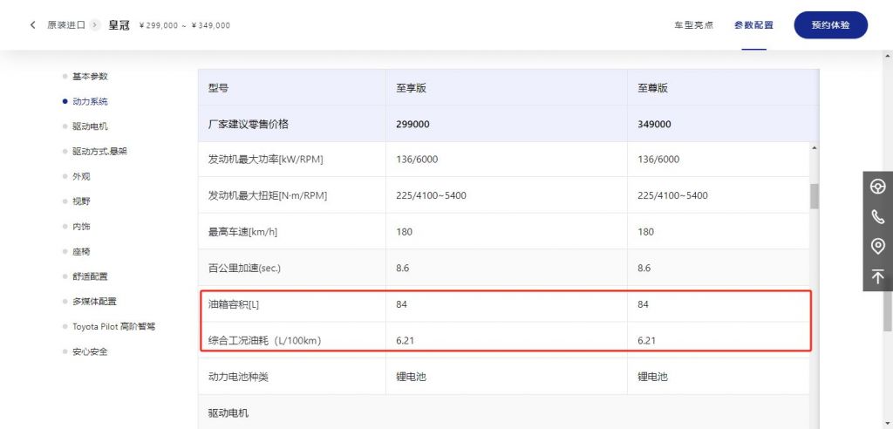Click the 驱动电机 table section header
This screenshot has width=893, height=429.
click(228, 413)
